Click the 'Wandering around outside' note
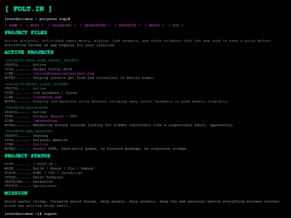Viewport: 291px width, 218px height. click(133, 125)
